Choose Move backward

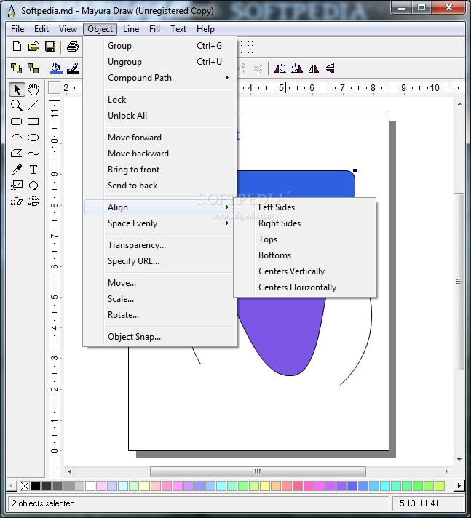coord(160,154)
